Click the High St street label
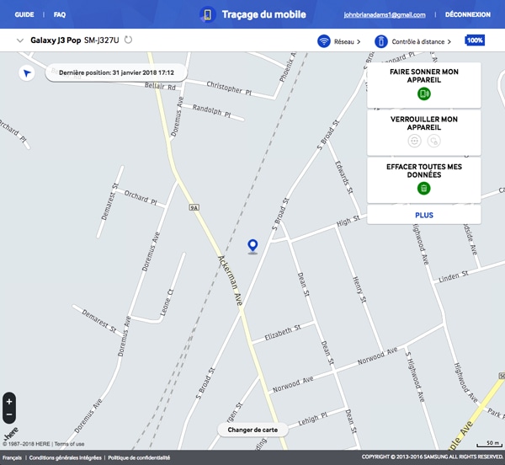 pyautogui.click(x=348, y=221)
